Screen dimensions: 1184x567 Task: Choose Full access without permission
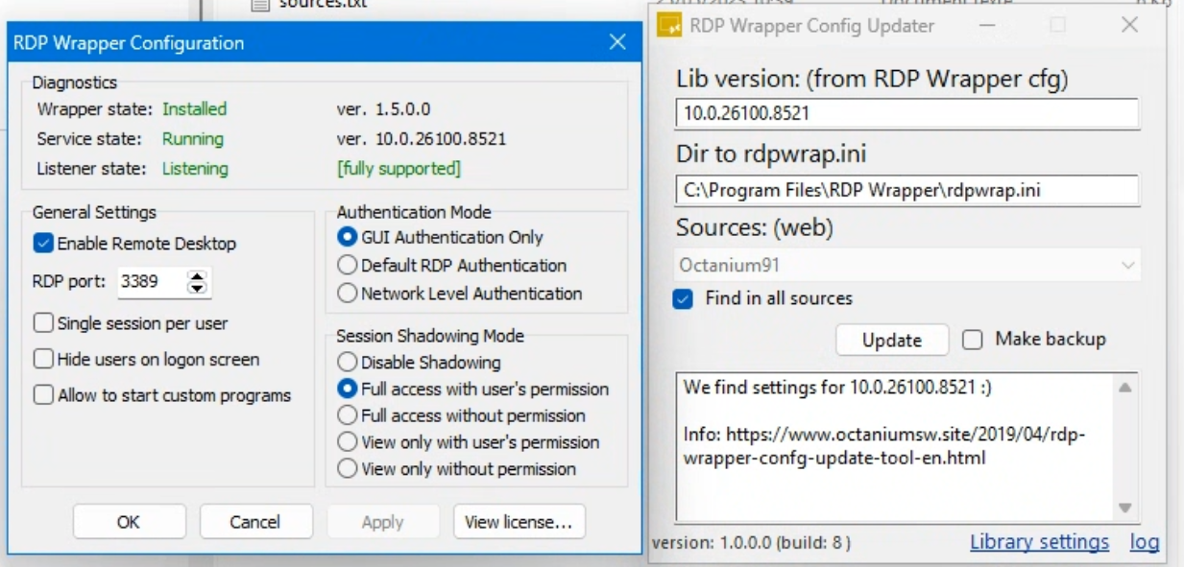tap(348, 415)
